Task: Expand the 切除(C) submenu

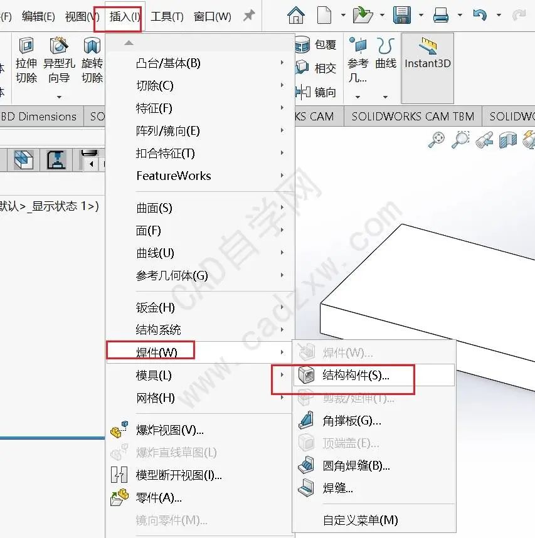Action: click(201, 85)
